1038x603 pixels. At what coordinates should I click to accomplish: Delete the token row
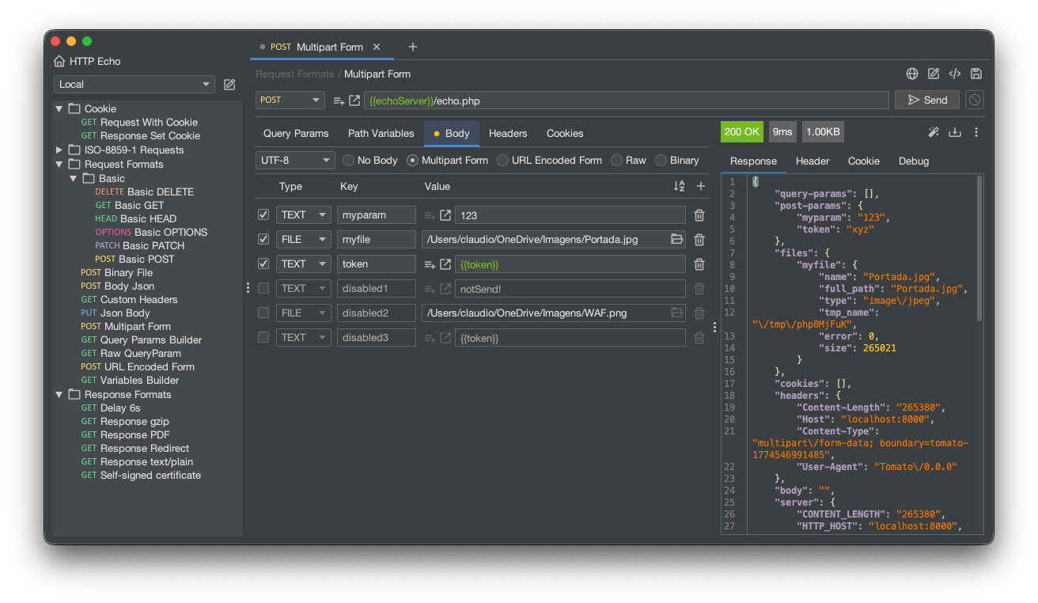[x=699, y=264]
